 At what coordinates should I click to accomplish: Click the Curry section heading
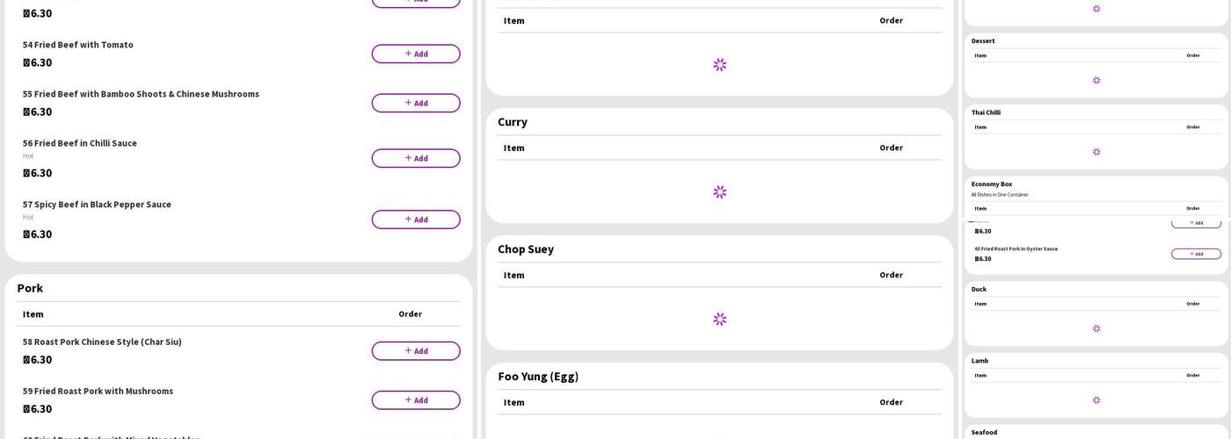click(x=513, y=122)
